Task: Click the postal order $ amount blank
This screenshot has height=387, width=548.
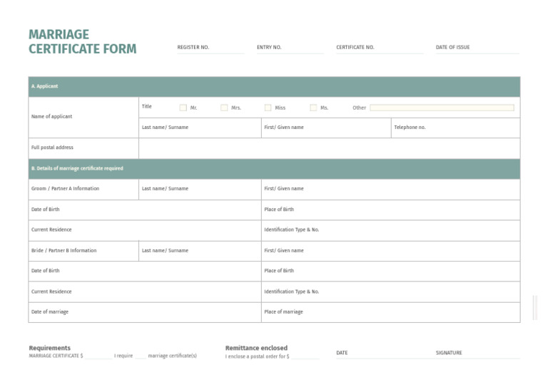Action: coord(305,357)
